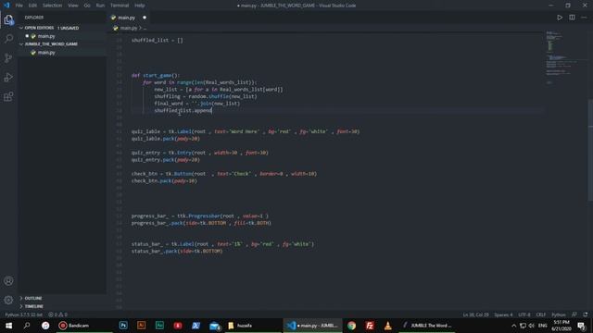
Task: Launch Photoshop from the taskbar
Action: [123, 326]
